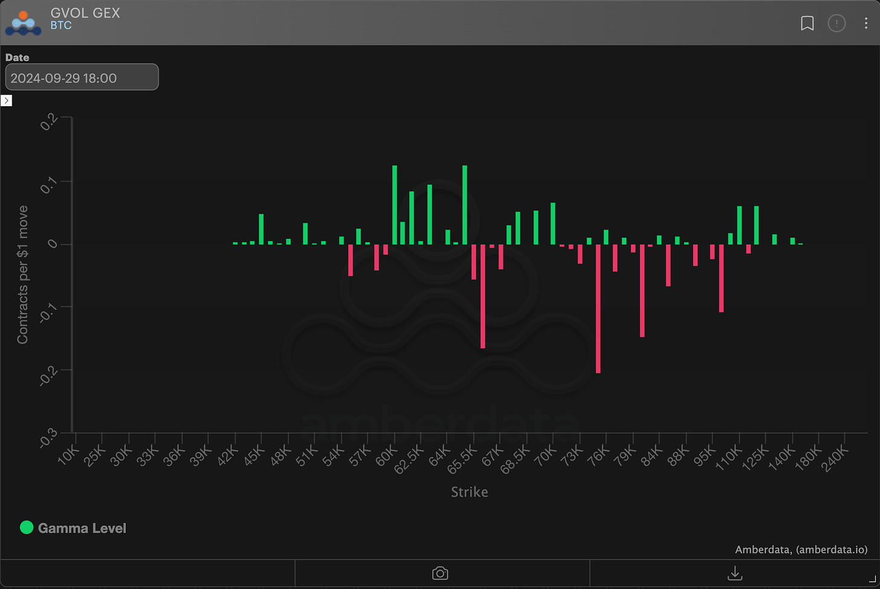The image size is (880, 589).
Task: Click the bookmark icon in the header
Action: [807, 24]
